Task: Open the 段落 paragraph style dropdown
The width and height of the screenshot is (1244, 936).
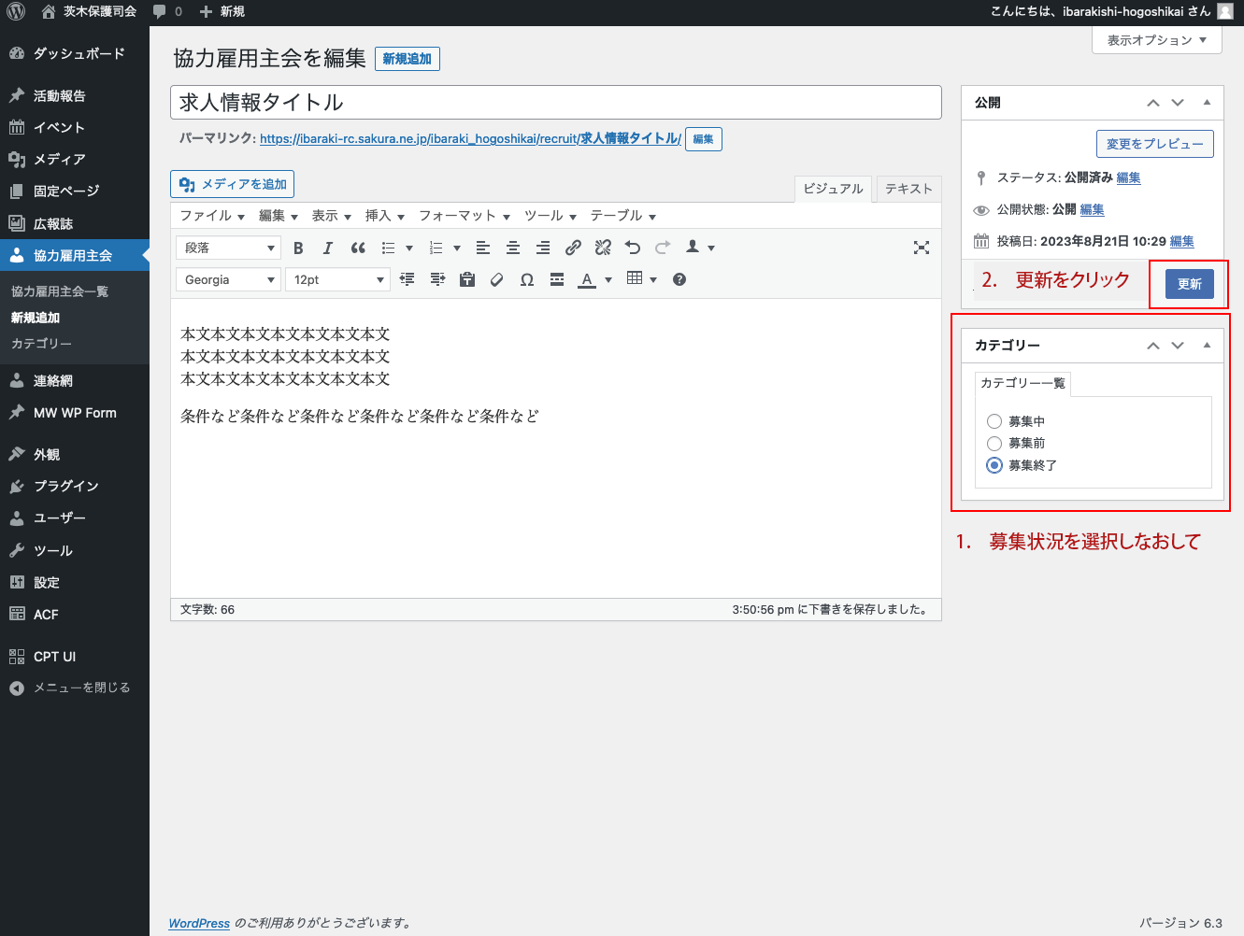Action: click(x=227, y=248)
